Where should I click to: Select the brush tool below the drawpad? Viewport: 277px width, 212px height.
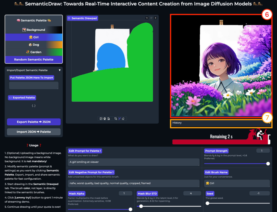click(x=120, y=119)
